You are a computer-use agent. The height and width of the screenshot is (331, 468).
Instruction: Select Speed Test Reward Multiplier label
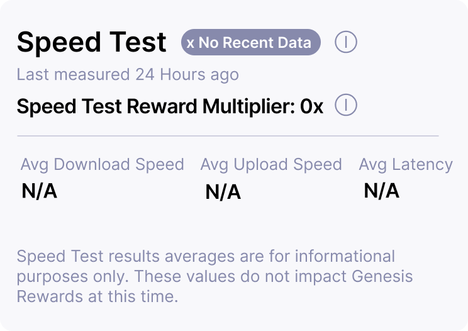click(x=155, y=106)
